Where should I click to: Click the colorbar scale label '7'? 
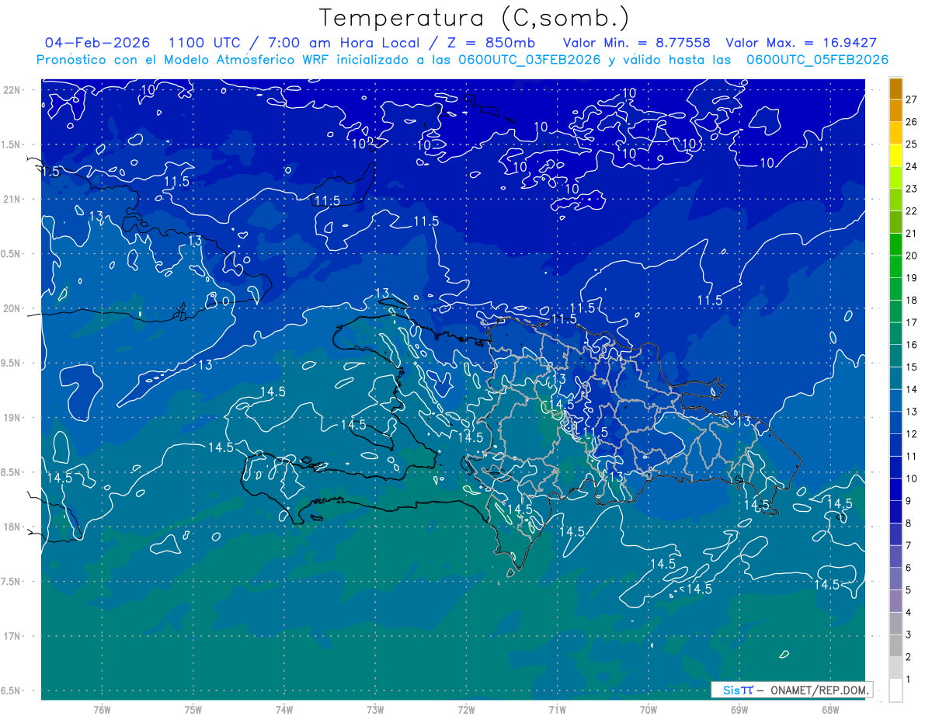click(909, 545)
